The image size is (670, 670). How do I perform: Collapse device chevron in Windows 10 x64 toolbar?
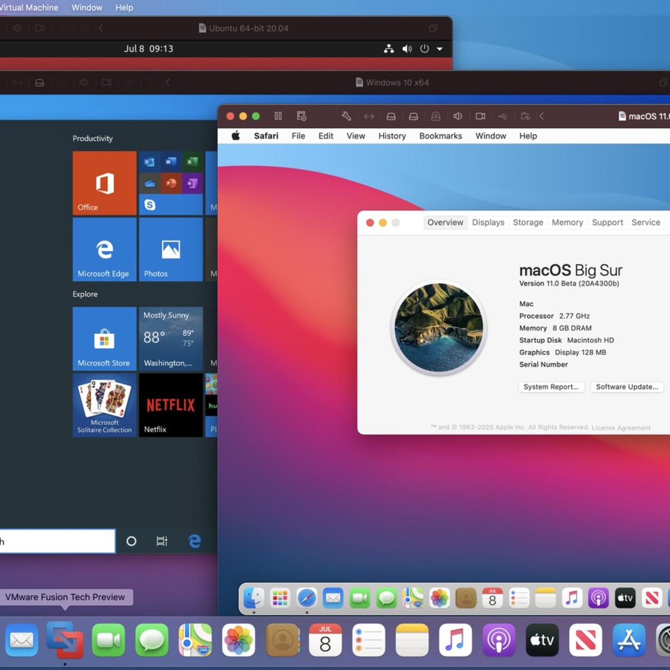pyautogui.click(x=167, y=82)
